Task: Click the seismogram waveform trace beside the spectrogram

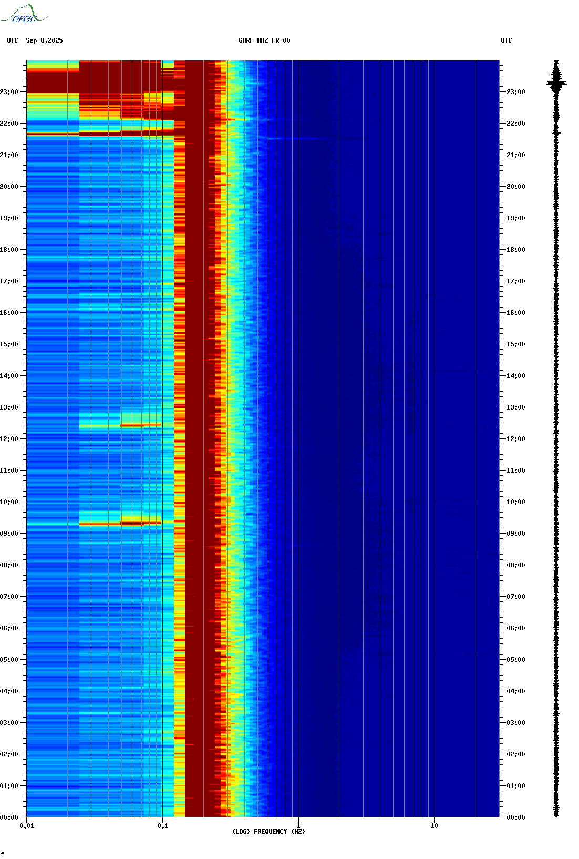Action: pos(557,438)
